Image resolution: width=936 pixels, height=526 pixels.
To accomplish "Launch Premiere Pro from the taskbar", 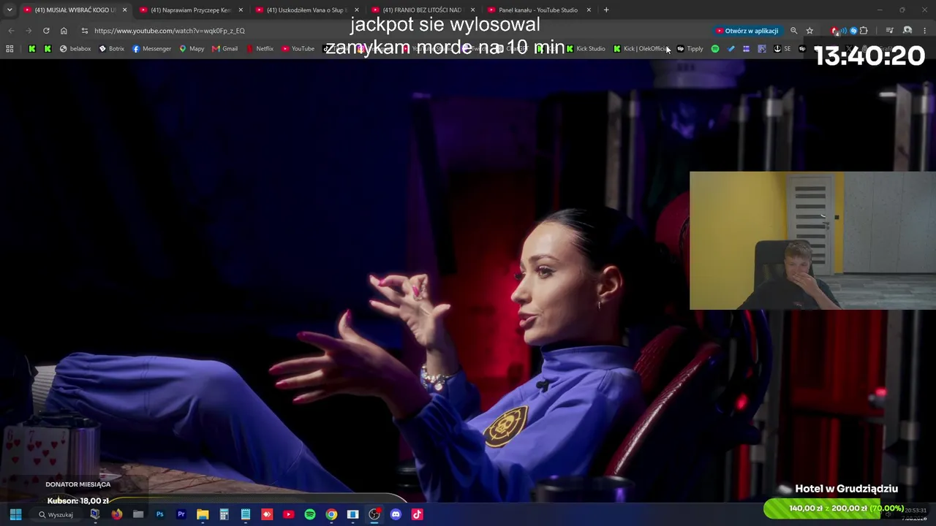I will coord(181,514).
